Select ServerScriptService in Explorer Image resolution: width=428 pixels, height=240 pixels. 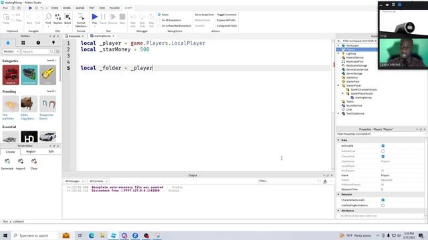[357, 69]
